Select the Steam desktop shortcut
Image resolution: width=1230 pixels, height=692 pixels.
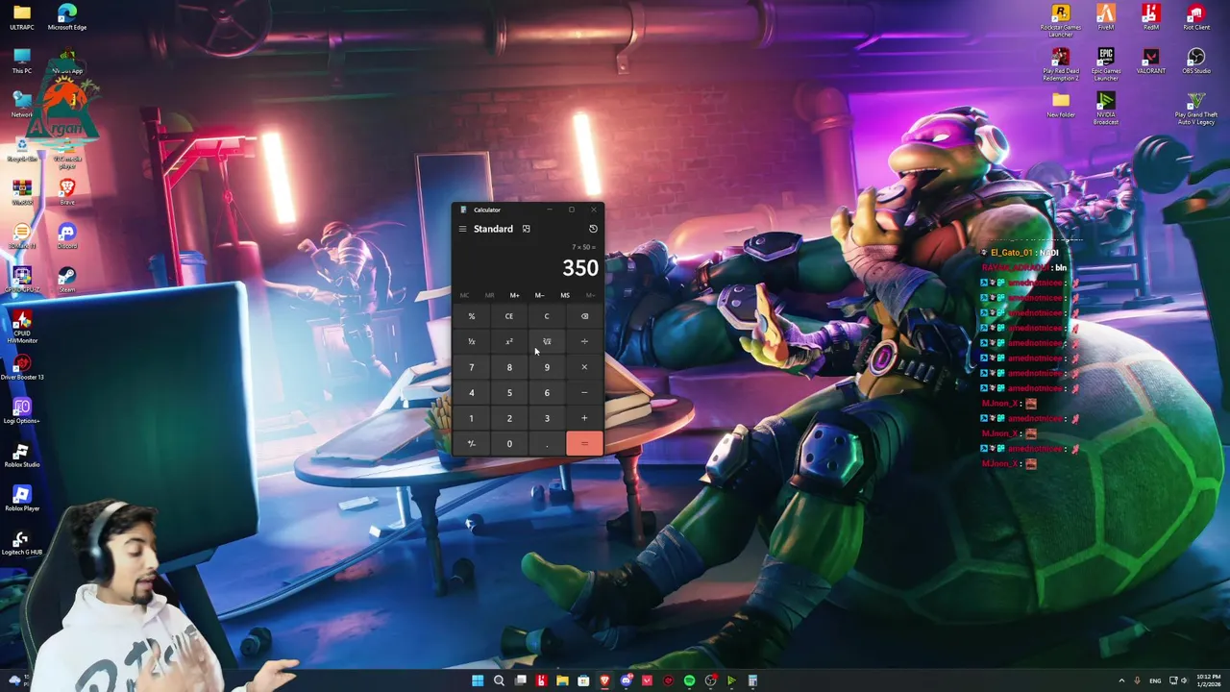pyautogui.click(x=66, y=280)
